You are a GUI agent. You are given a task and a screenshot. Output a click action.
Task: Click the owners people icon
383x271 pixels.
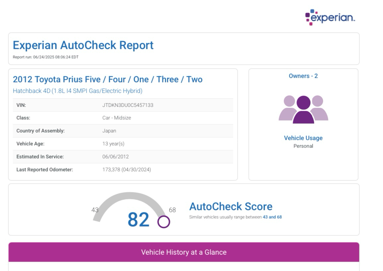(303, 109)
